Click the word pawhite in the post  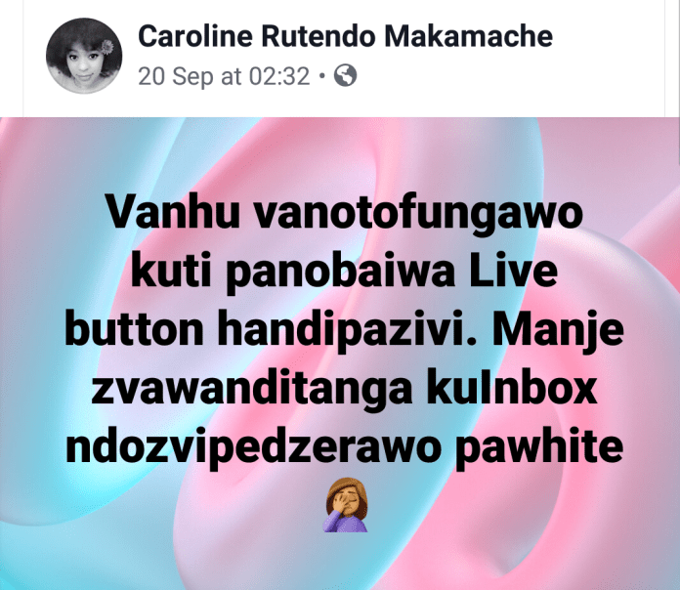(x=539, y=447)
